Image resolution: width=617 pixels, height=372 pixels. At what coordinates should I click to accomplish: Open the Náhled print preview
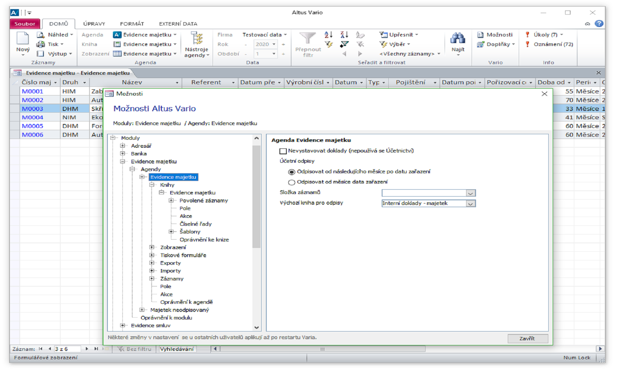55,35
